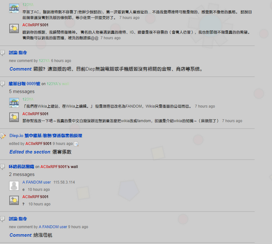The image size is (272, 244).
Task: Click the Comment link before 國服 text
Action: coord(20,69)
